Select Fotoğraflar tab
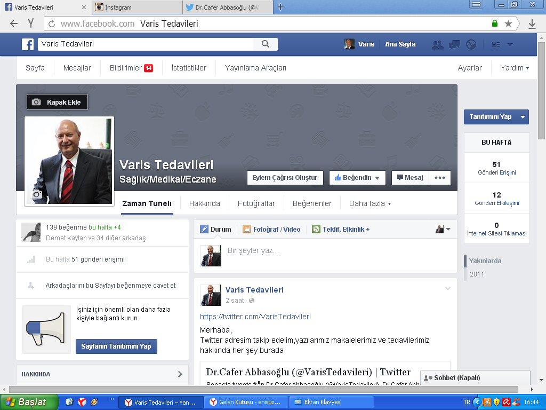 [x=256, y=203]
